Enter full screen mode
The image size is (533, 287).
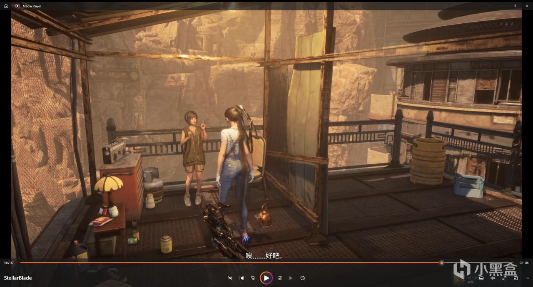point(504,278)
